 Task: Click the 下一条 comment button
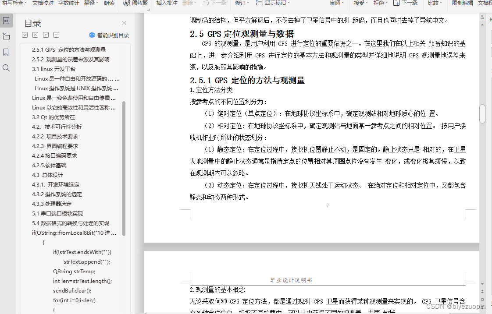point(214,3)
